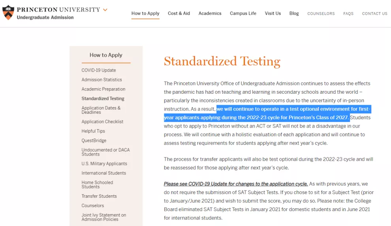Click the underlined COVID-19 Update text link
Viewport: 391px width, 226px height.
coord(236,184)
